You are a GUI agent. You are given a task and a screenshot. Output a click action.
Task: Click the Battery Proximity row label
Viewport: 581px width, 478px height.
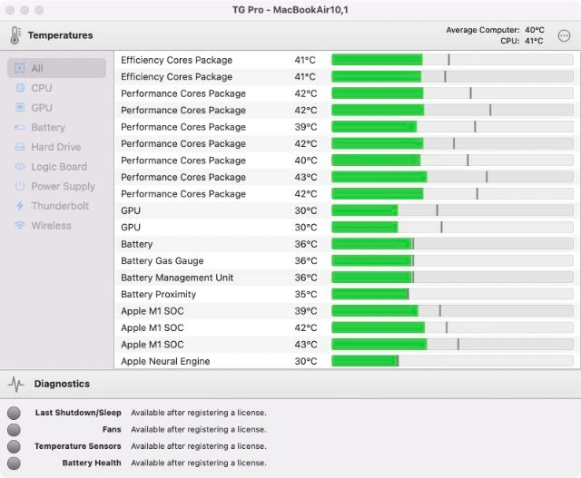(159, 294)
